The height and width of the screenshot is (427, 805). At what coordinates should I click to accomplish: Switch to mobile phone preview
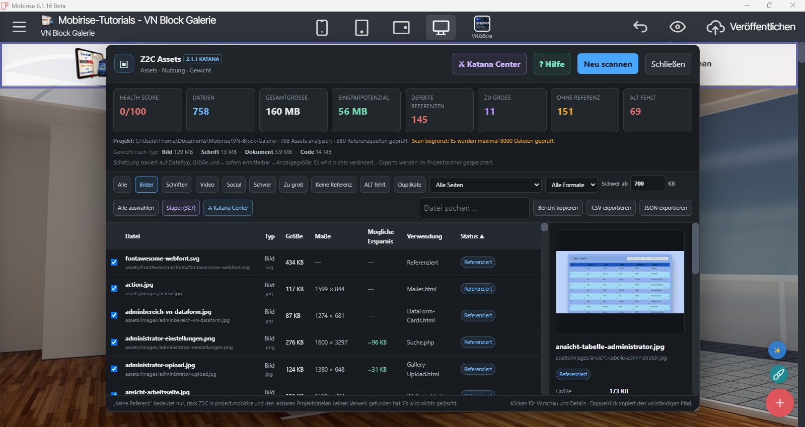point(322,27)
